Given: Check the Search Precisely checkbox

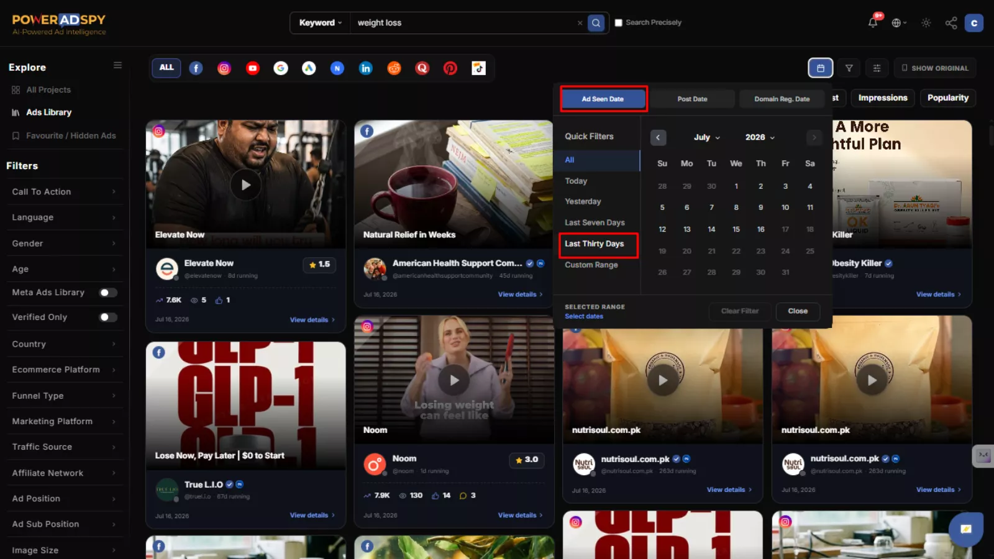Looking at the screenshot, I should (619, 22).
